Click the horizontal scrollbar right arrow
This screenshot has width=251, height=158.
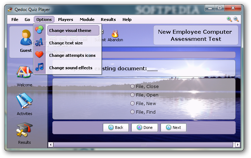click(237, 145)
